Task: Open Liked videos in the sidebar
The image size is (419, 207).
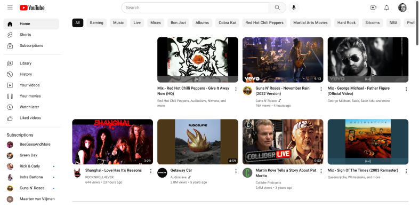Action: (31, 118)
